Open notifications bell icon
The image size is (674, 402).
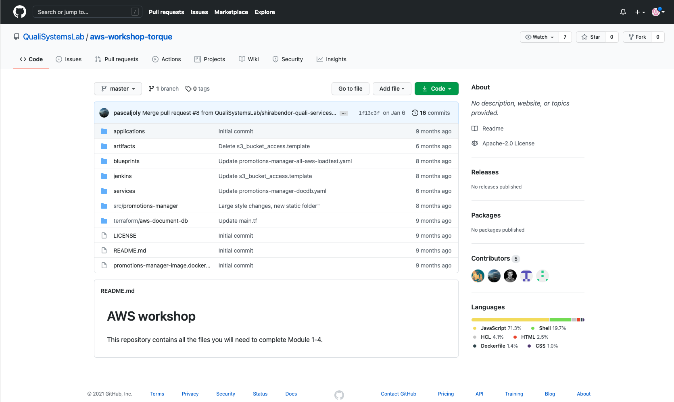pyautogui.click(x=623, y=12)
